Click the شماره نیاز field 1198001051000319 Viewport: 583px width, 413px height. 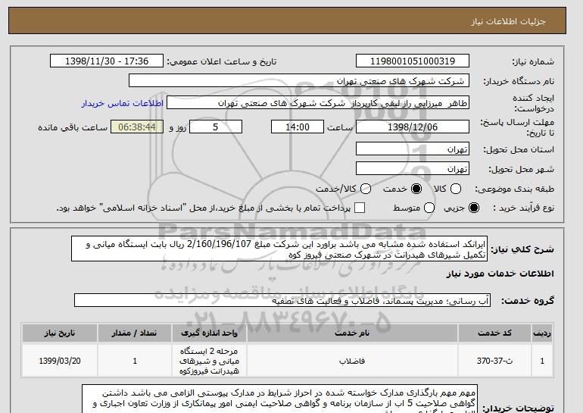click(x=413, y=61)
